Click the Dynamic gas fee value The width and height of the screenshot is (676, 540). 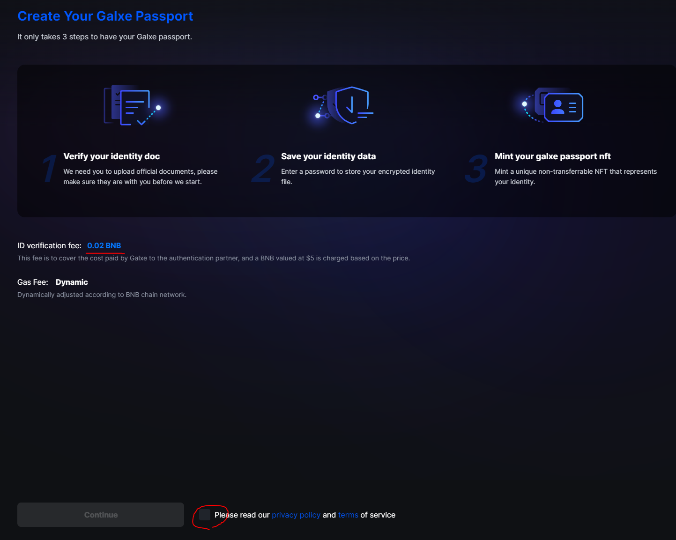coord(72,282)
